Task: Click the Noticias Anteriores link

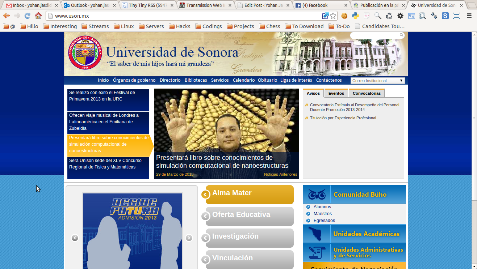Action: (x=280, y=174)
